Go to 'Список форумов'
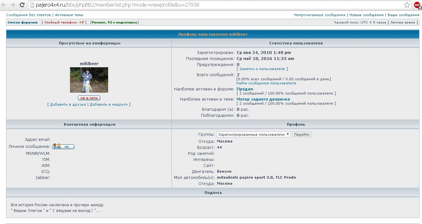The height and width of the screenshot is (224, 422). point(23,23)
